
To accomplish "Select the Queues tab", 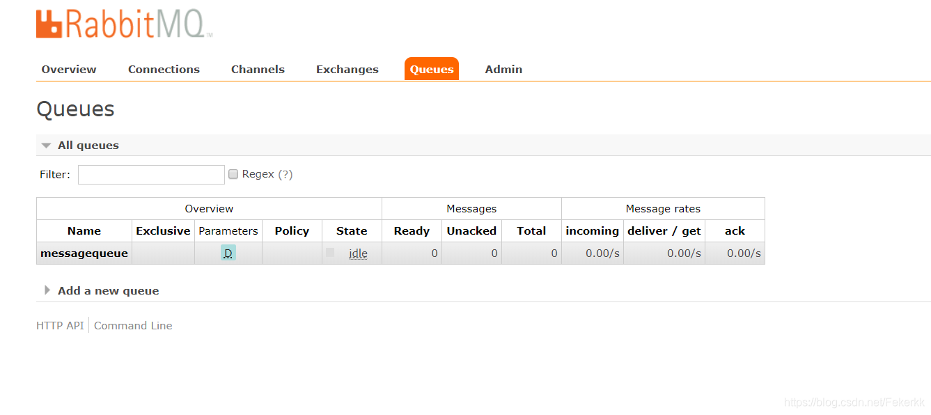I will [432, 69].
